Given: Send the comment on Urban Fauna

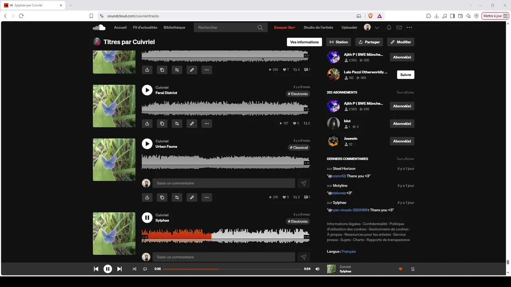Looking at the screenshot, I should (303, 183).
